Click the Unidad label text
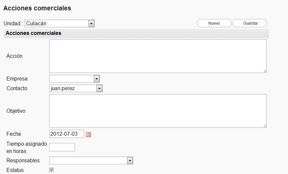 (x=12, y=23)
